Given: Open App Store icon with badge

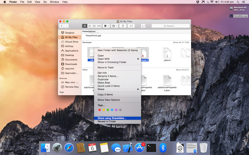Looking at the screenshot, I should click(140, 148).
